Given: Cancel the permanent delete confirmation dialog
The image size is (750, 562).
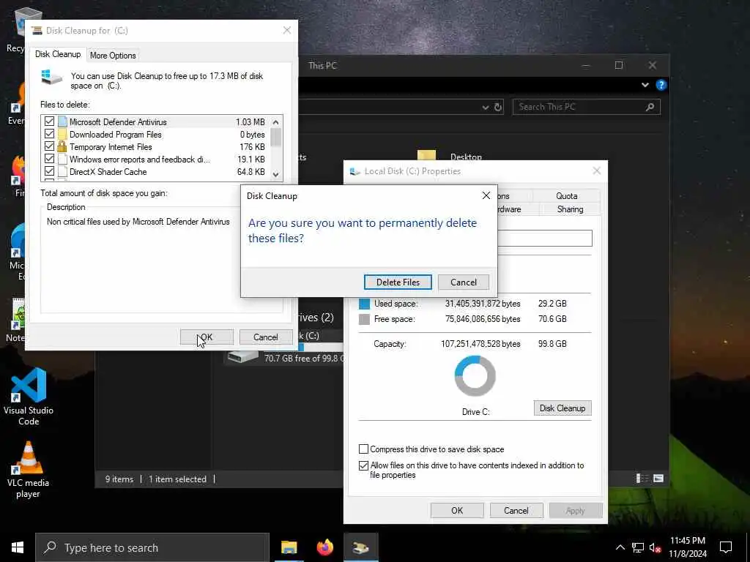Looking at the screenshot, I should coord(463,282).
